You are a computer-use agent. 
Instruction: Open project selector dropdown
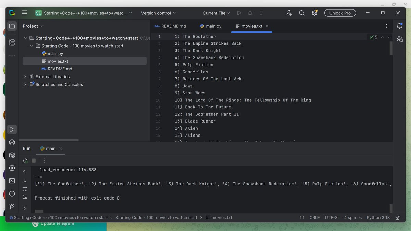tap(84, 13)
